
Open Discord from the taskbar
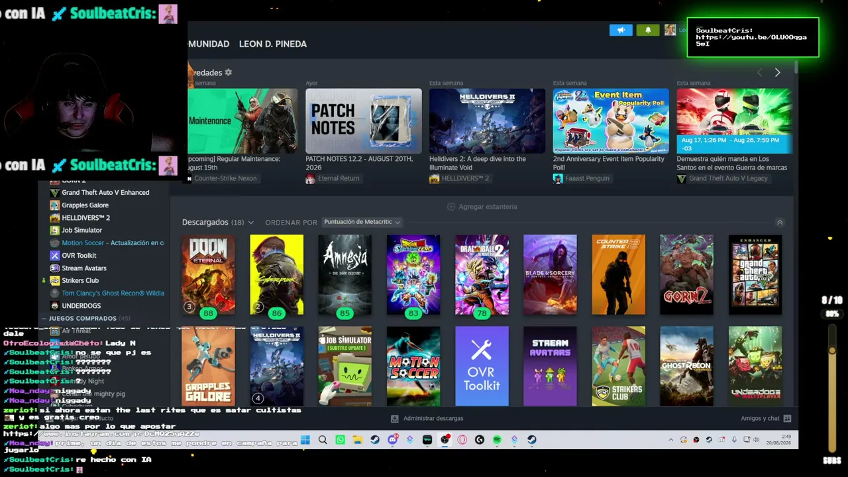tap(392, 440)
